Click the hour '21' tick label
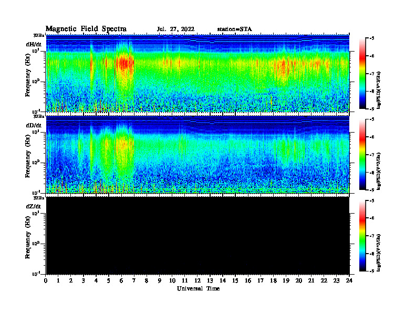Screen dimensions: 416x322 tap(311, 281)
